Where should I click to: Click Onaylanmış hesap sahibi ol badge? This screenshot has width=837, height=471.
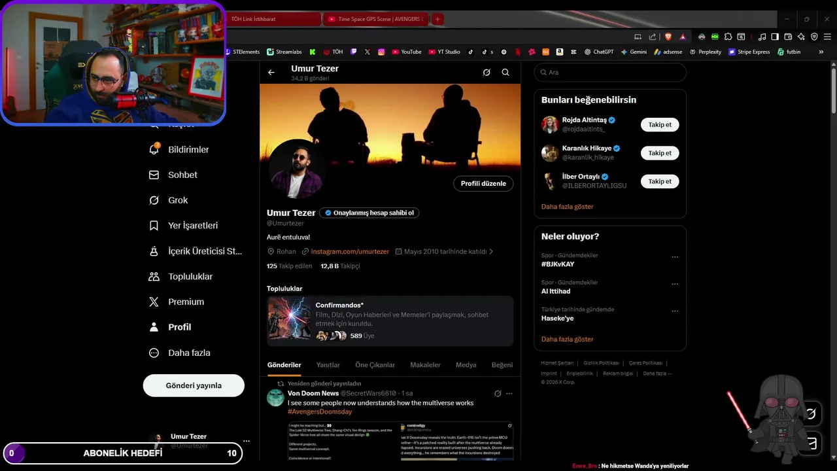369,213
